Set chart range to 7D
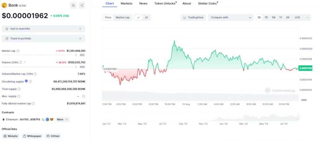317x141 pixels. pyautogui.click(x=266, y=18)
